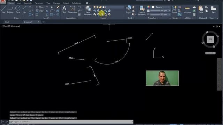Select the Text annotation tool
Image resolution: width=223 pixels, height=125 pixels.
pyautogui.click(x=64, y=10)
